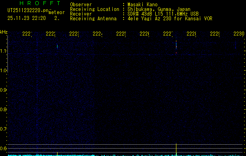Image resolution: width=246 pixels, height=156 pixels.
Task: Click the 2230 time axis label
Action: tap(239, 34)
